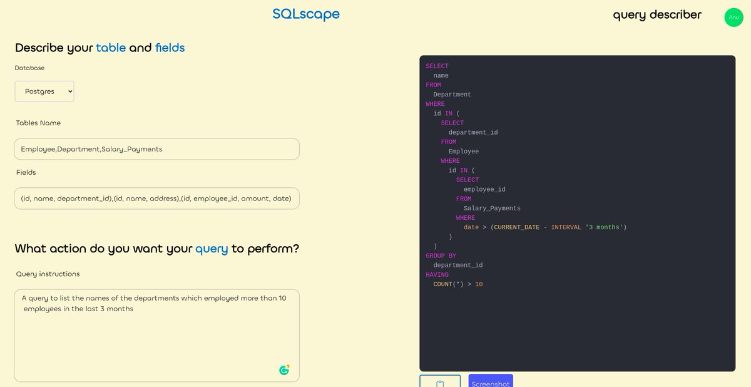Focus the Tables Name input field

[156, 149]
